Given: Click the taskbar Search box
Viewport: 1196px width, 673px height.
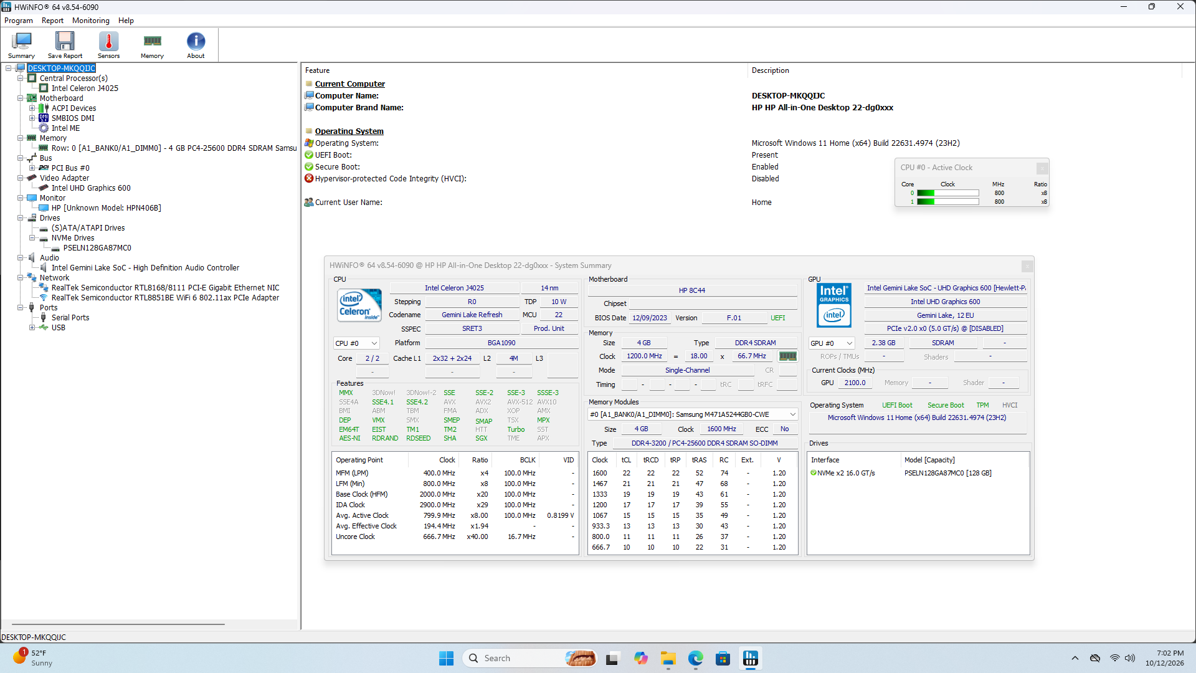Looking at the screenshot, I should 529,658.
